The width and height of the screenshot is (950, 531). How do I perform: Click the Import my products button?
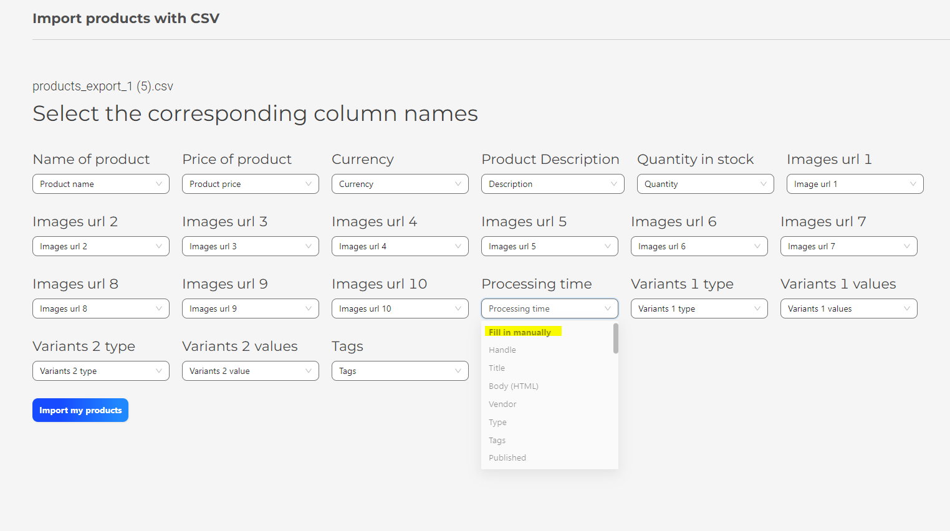click(x=80, y=410)
